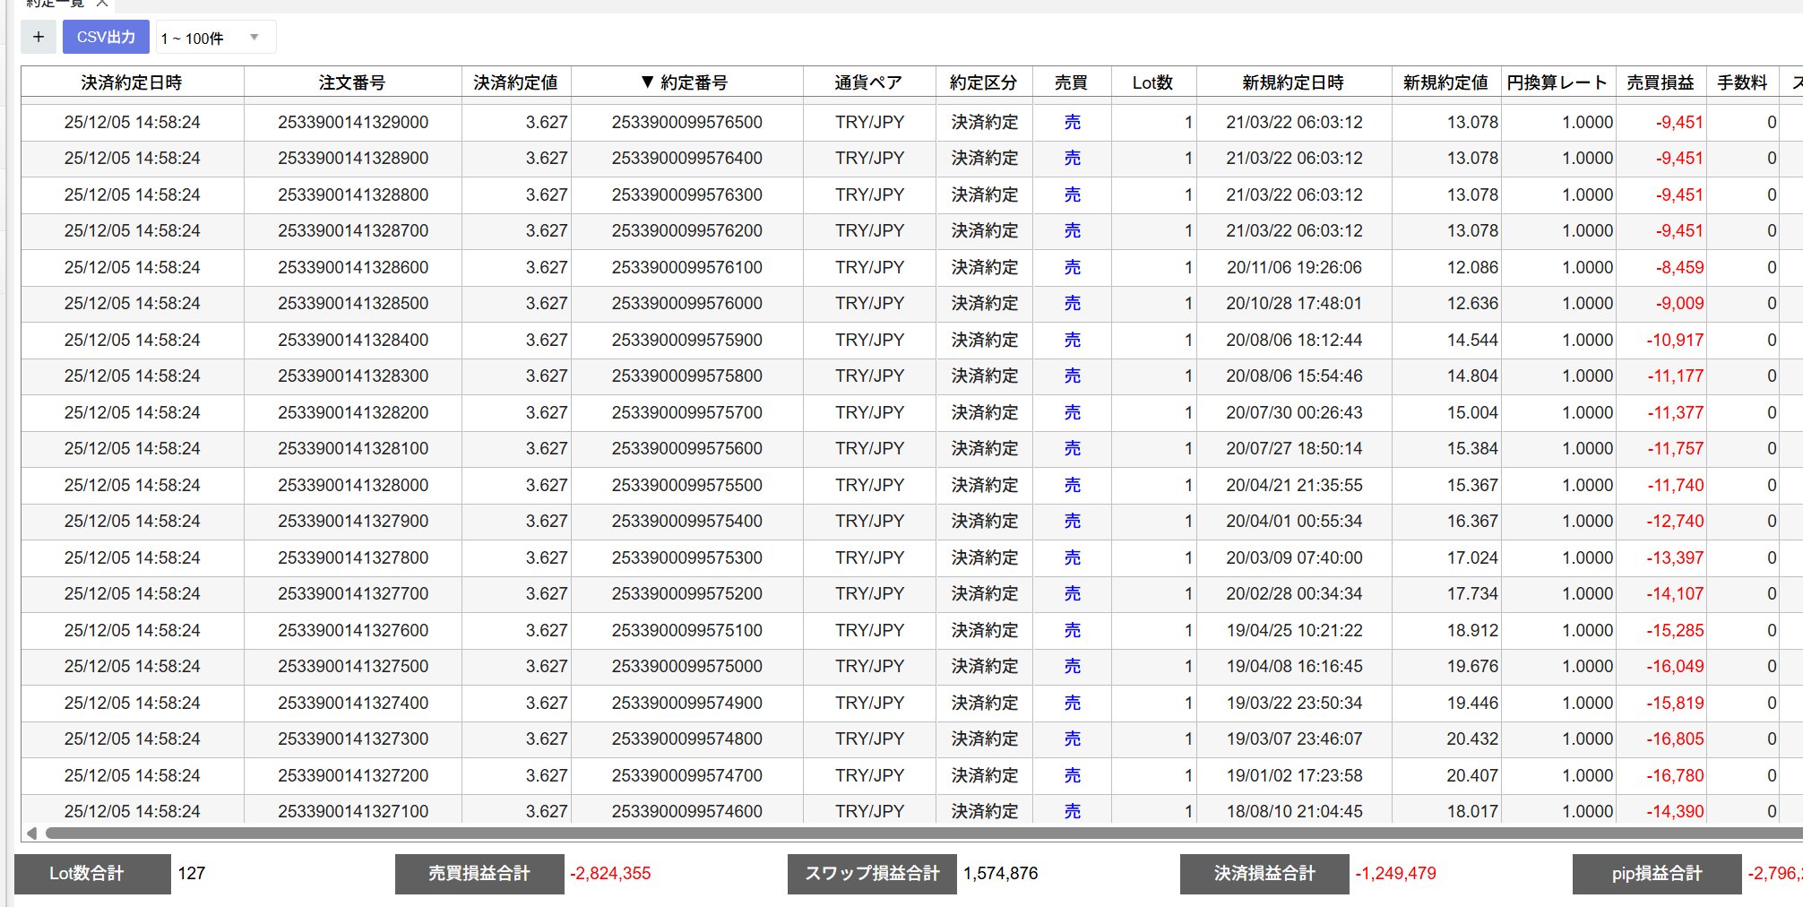Click the 注文番号 column header
Viewport: 1803px width, 907px height.
coord(352,82)
